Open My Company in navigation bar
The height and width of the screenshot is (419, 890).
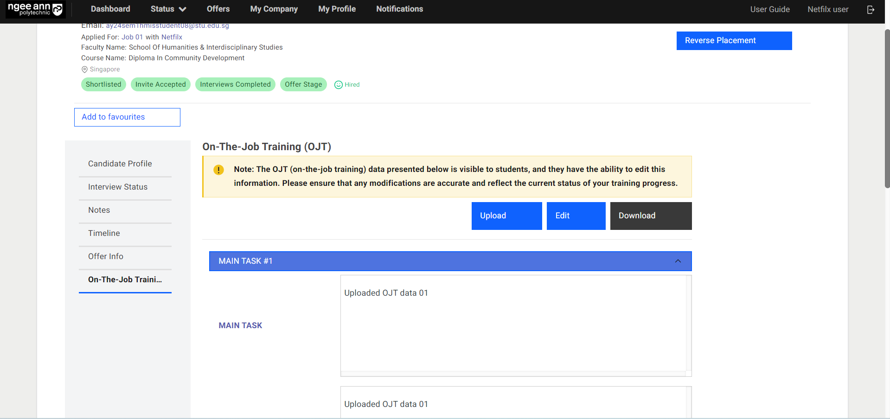pyautogui.click(x=274, y=9)
